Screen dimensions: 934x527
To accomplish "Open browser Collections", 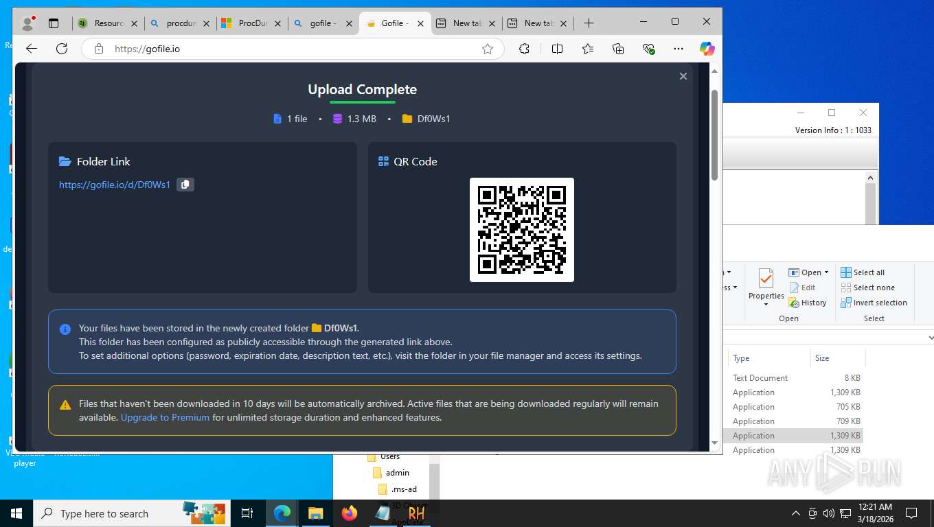I will click(618, 49).
